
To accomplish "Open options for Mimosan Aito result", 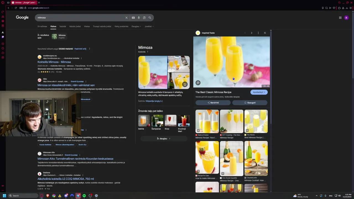I will [80, 155].
